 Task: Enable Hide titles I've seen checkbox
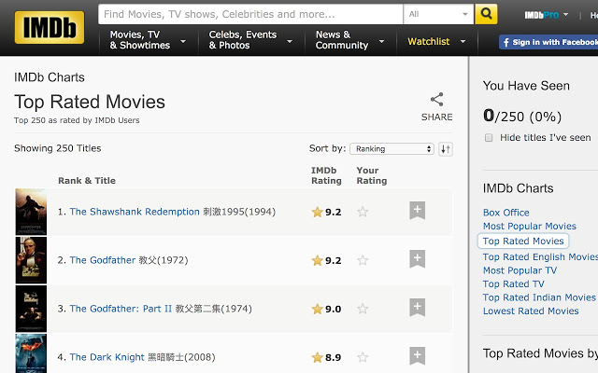[489, 137]
